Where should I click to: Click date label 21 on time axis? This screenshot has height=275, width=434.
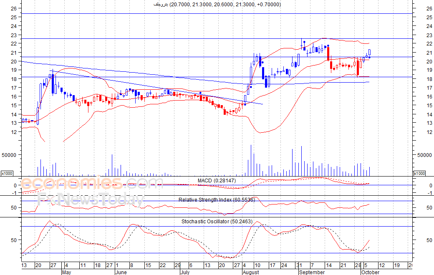pos(343,265)
